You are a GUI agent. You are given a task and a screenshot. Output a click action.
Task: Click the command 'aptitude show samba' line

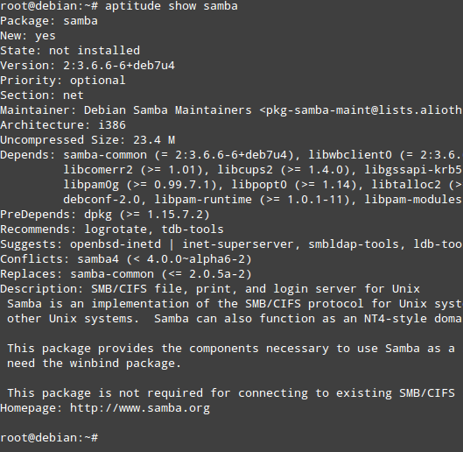tap(119, 6)
